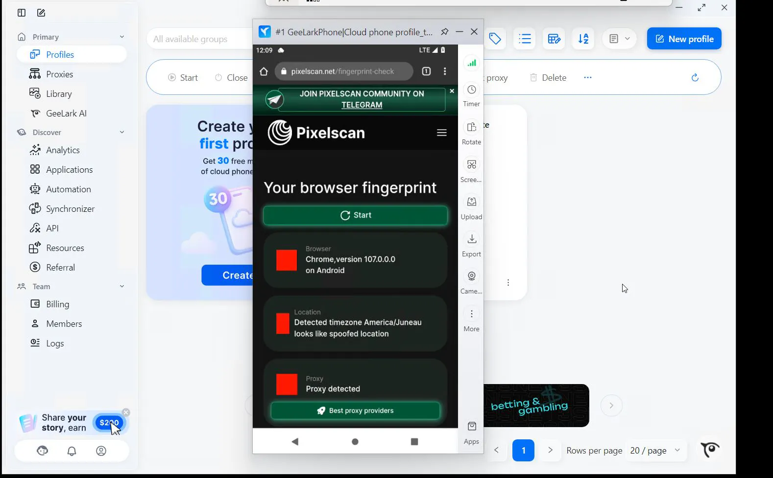The height and width of the screenshot is (478, 773).
Task: Open column settings table icon
Action: 554,39
